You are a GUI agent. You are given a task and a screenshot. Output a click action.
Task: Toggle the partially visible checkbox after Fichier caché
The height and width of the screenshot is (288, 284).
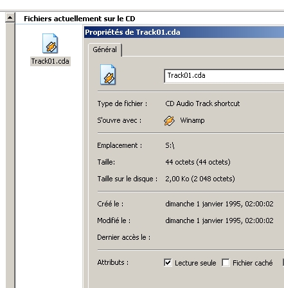(x=283, y=262)
